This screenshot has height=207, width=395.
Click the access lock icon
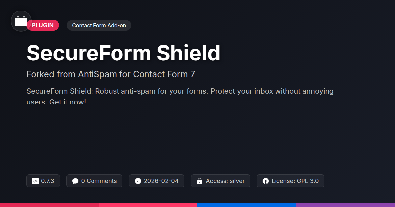(x=199, y=181)
